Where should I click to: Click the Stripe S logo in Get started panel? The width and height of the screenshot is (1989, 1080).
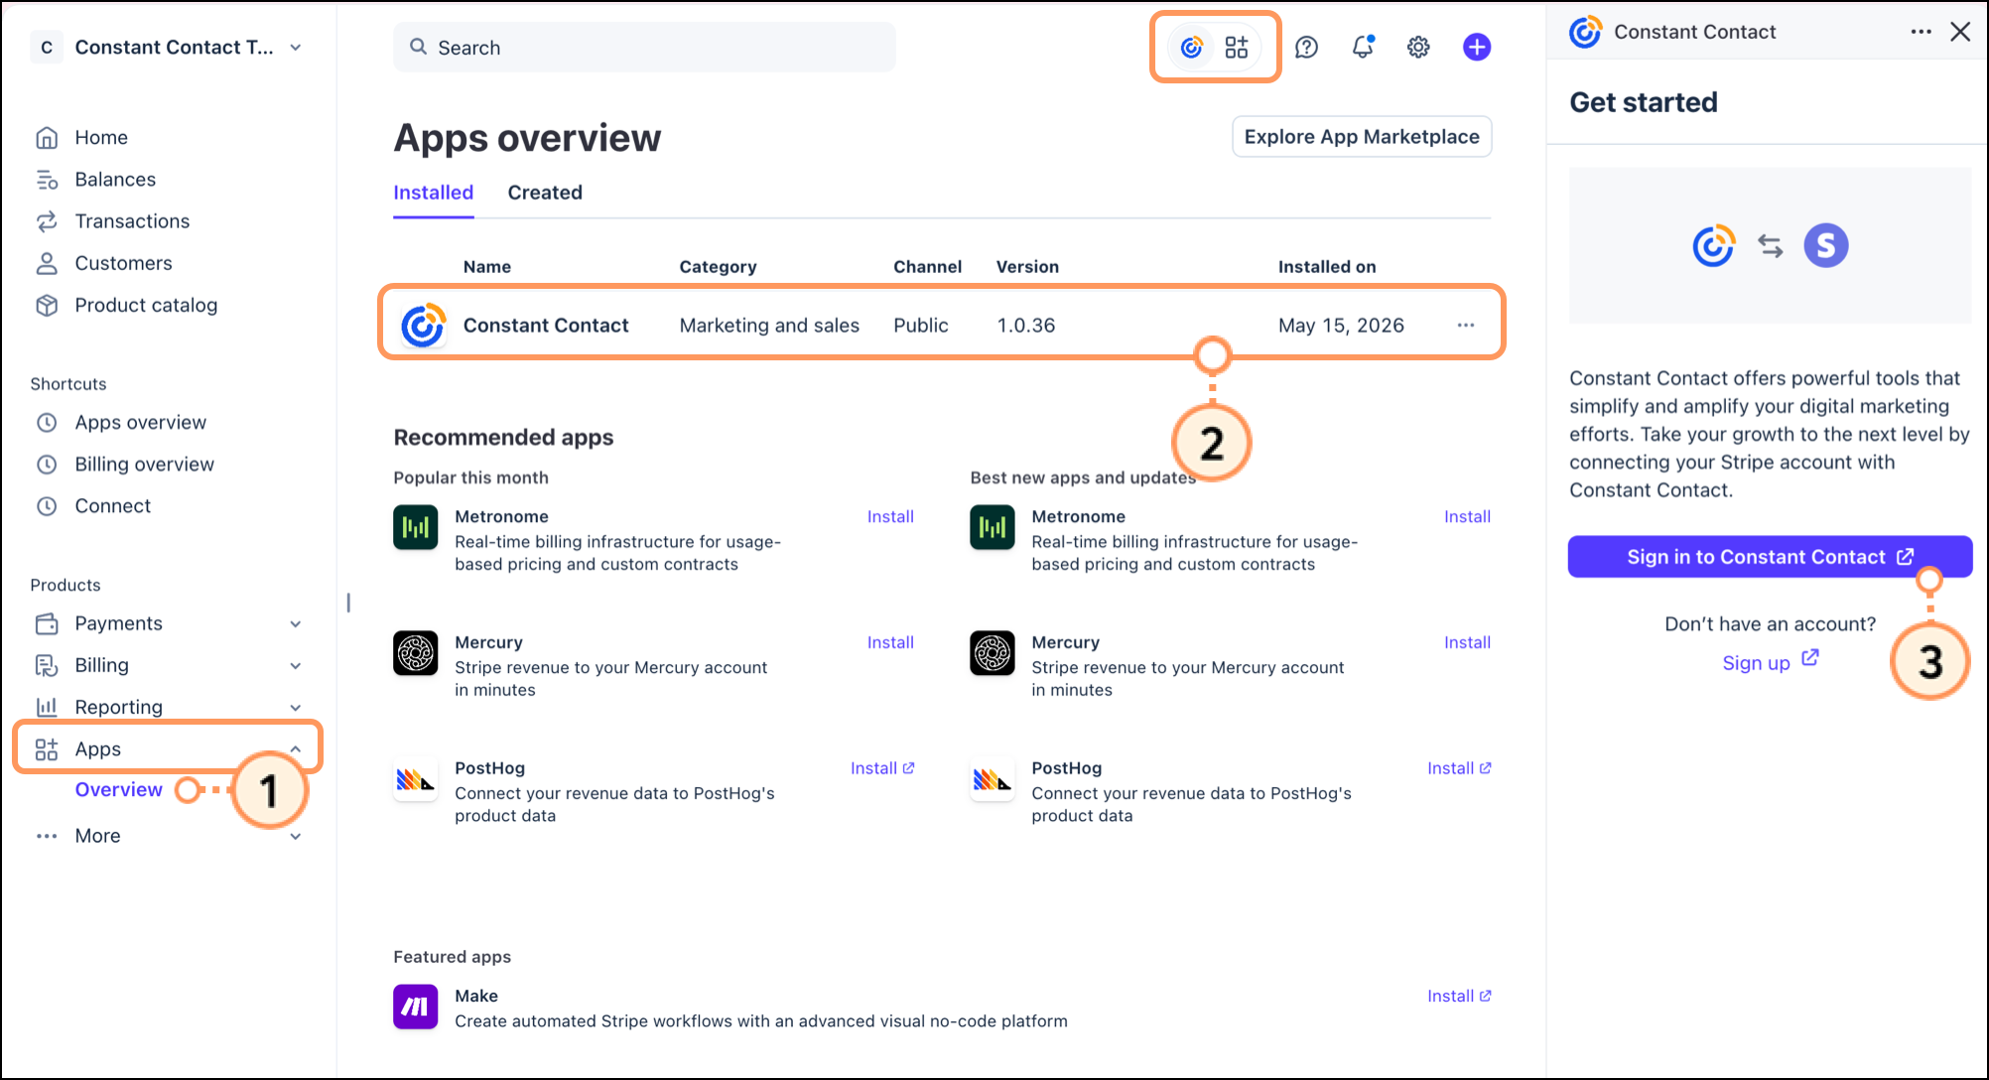click(x=1826, y=245)
